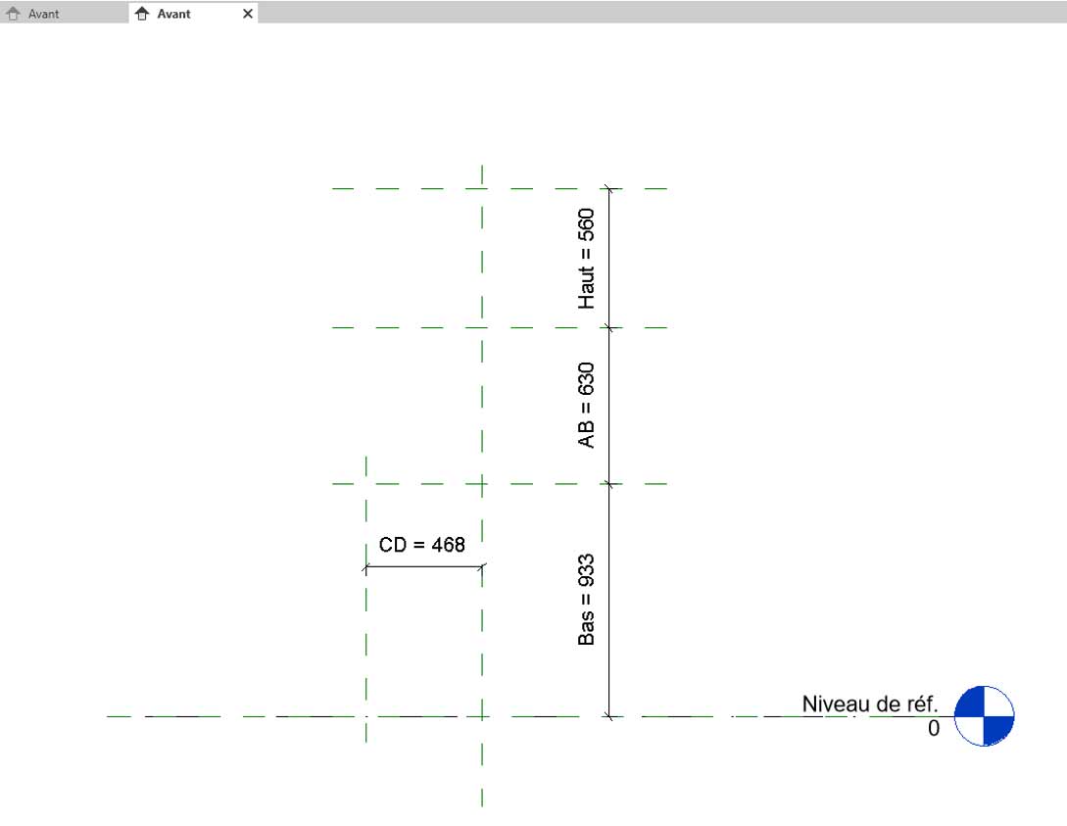Select the Haut = 560 dimension label
The image size is (1067, 826).
[x=586, y=259]
